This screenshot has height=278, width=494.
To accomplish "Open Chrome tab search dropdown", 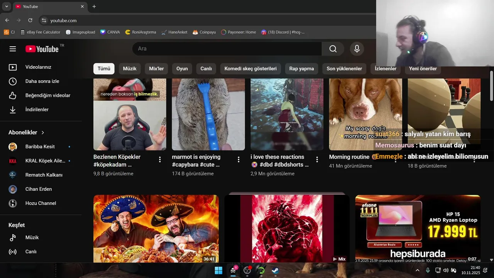I will [7, 7].
